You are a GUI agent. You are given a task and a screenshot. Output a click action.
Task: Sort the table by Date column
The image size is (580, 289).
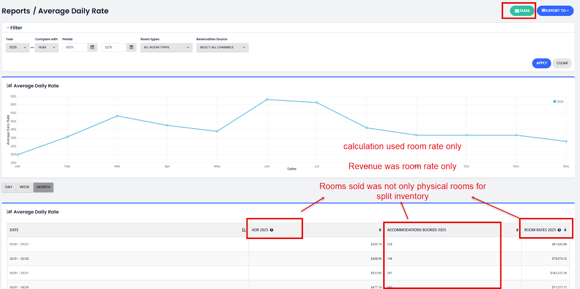(244, 230)
